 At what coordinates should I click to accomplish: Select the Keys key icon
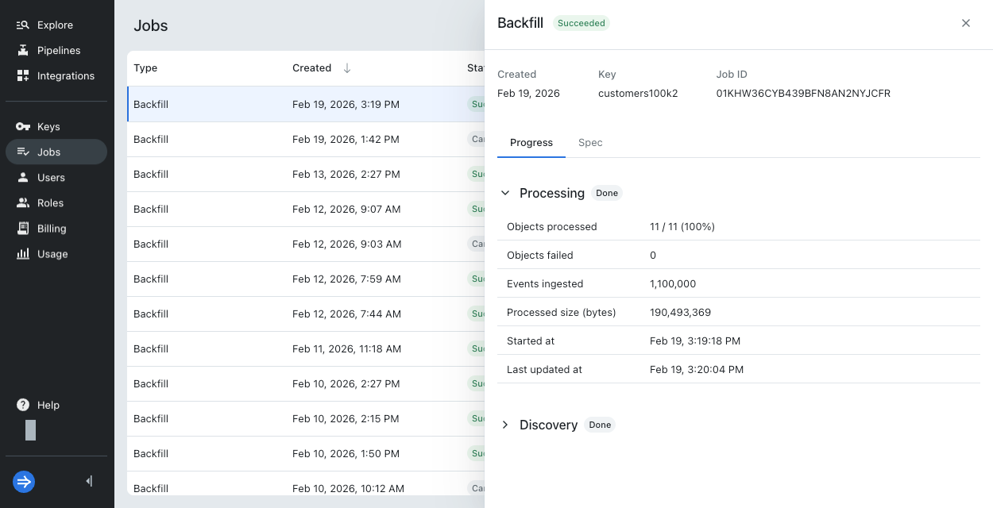(x=22, y=127)
